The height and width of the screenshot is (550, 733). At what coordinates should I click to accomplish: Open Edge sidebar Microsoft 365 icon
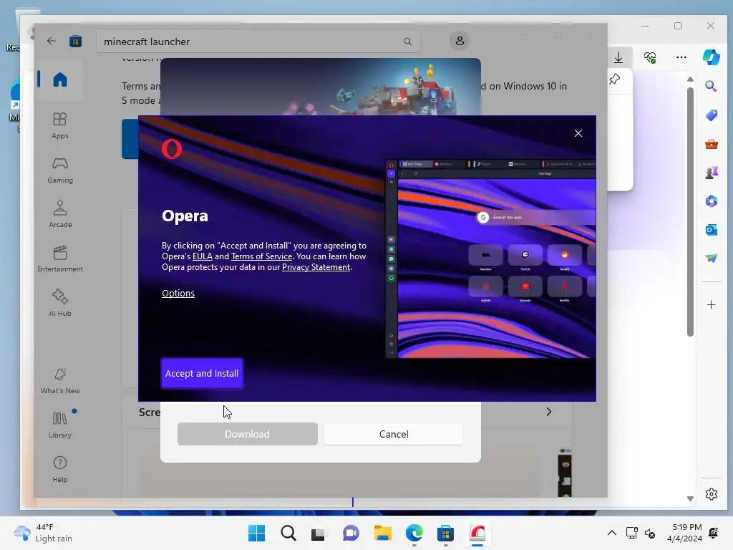[711, 201]
